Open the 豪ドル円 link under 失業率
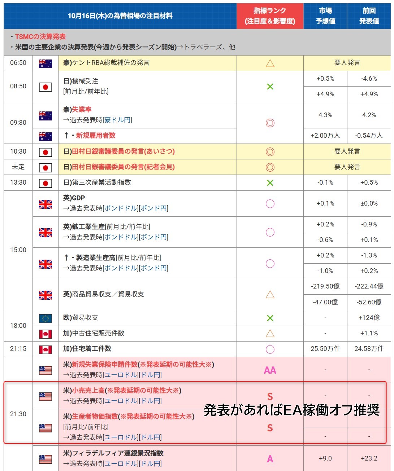Viewport: 394px width, 471px height. tap(117, 120)
